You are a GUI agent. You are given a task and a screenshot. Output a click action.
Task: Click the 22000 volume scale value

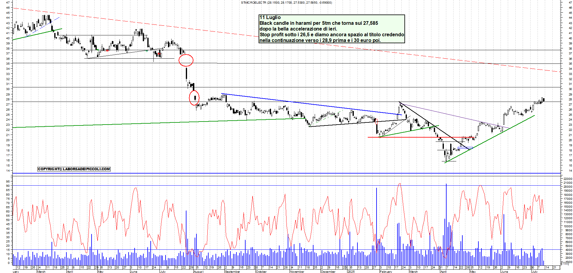(568, 179)
